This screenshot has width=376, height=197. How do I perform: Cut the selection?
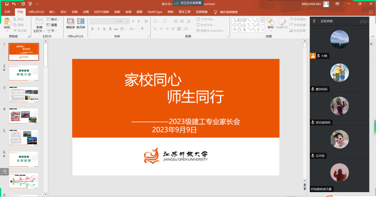[x=19, y=19]
